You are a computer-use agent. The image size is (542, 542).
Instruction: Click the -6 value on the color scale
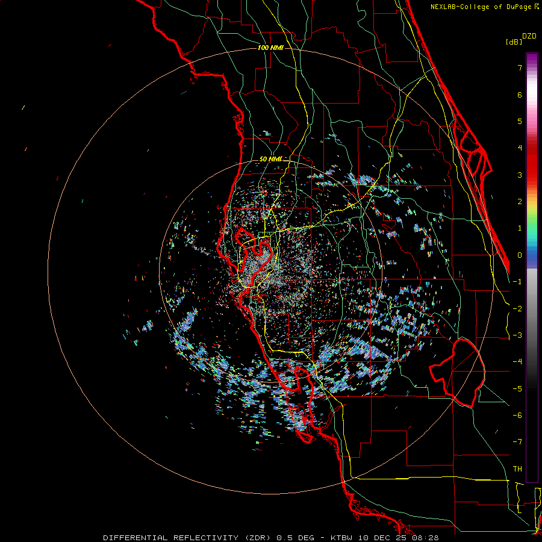517,416
